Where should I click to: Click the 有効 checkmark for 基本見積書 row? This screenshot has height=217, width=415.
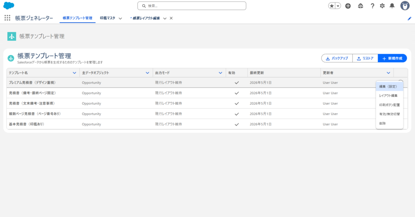(237, 124)
